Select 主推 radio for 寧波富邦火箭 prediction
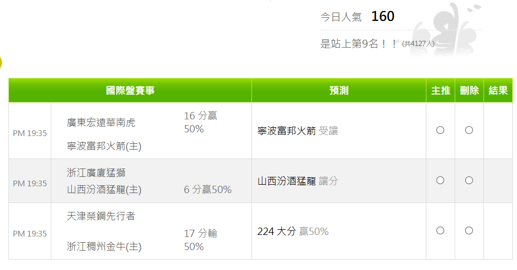The image size is (517, 270). 440,130
